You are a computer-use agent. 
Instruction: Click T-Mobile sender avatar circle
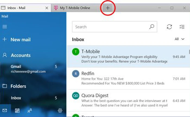[x=76, y=52]
